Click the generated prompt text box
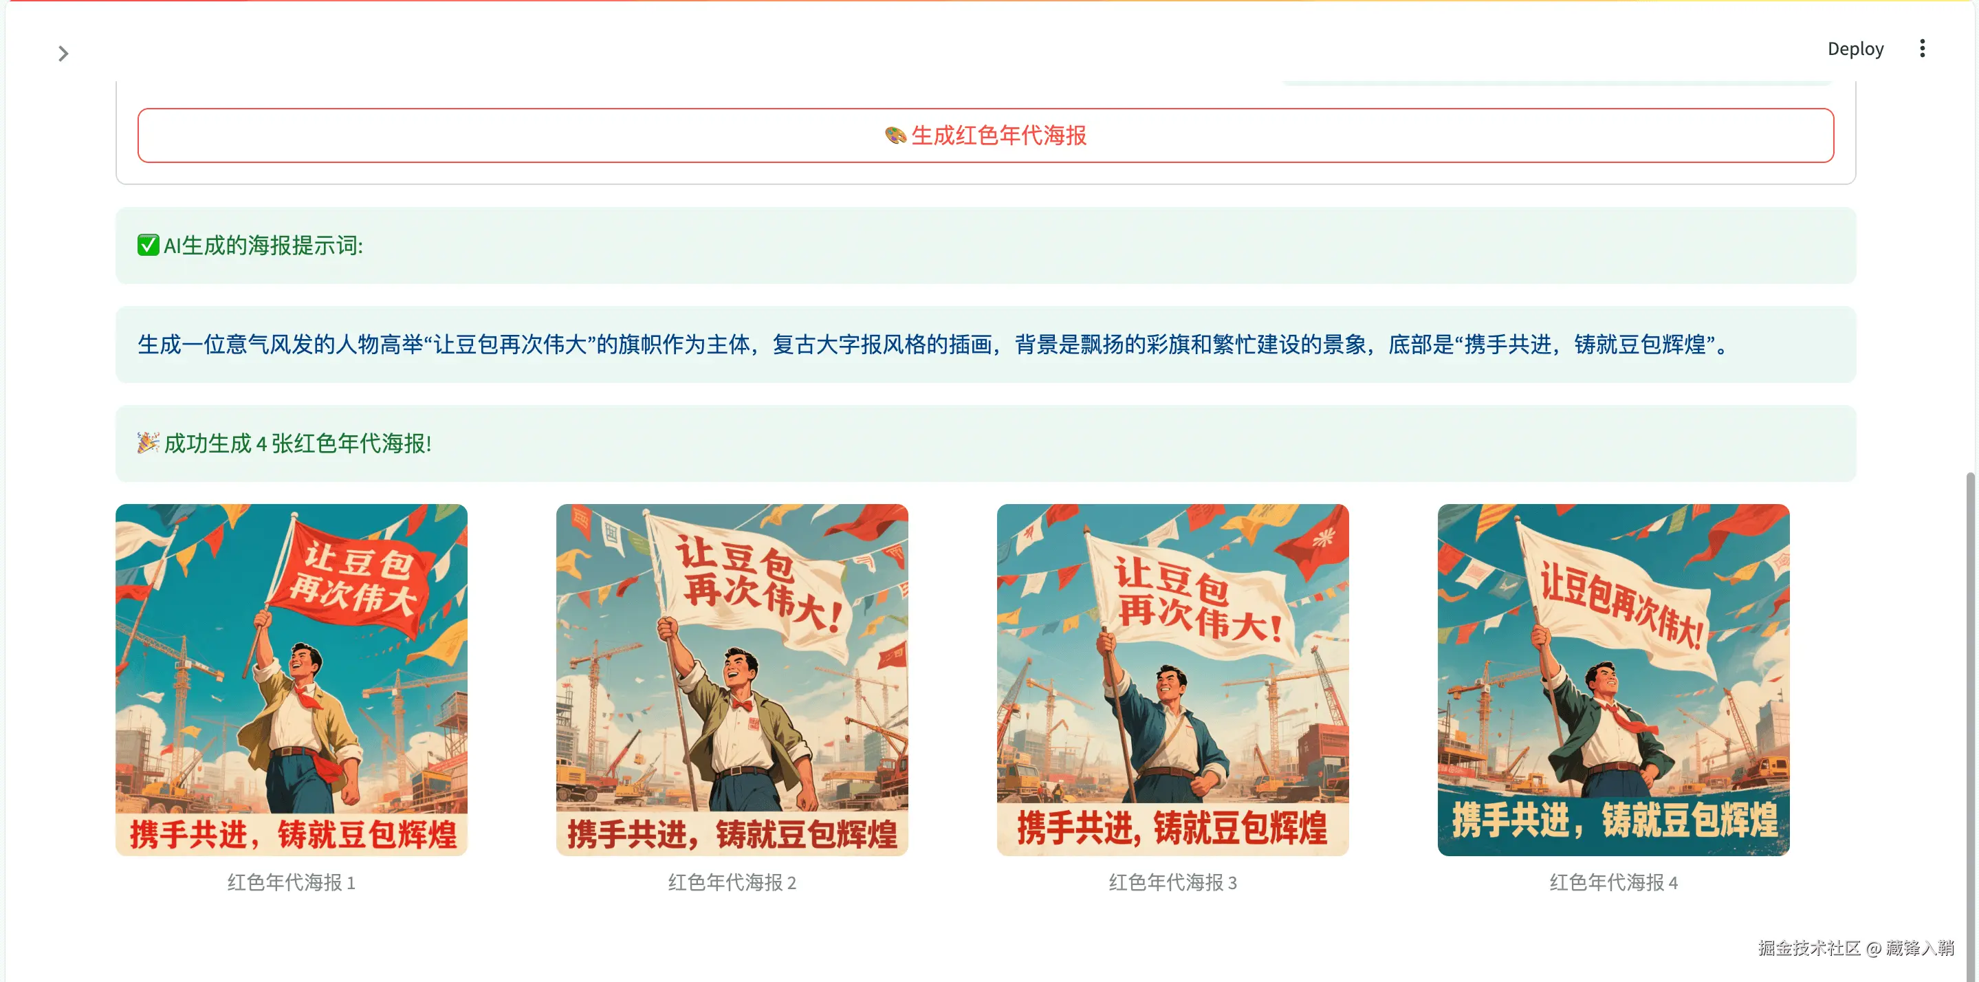This screenshot has width=1979, height=982. click(x=985, y=345)
